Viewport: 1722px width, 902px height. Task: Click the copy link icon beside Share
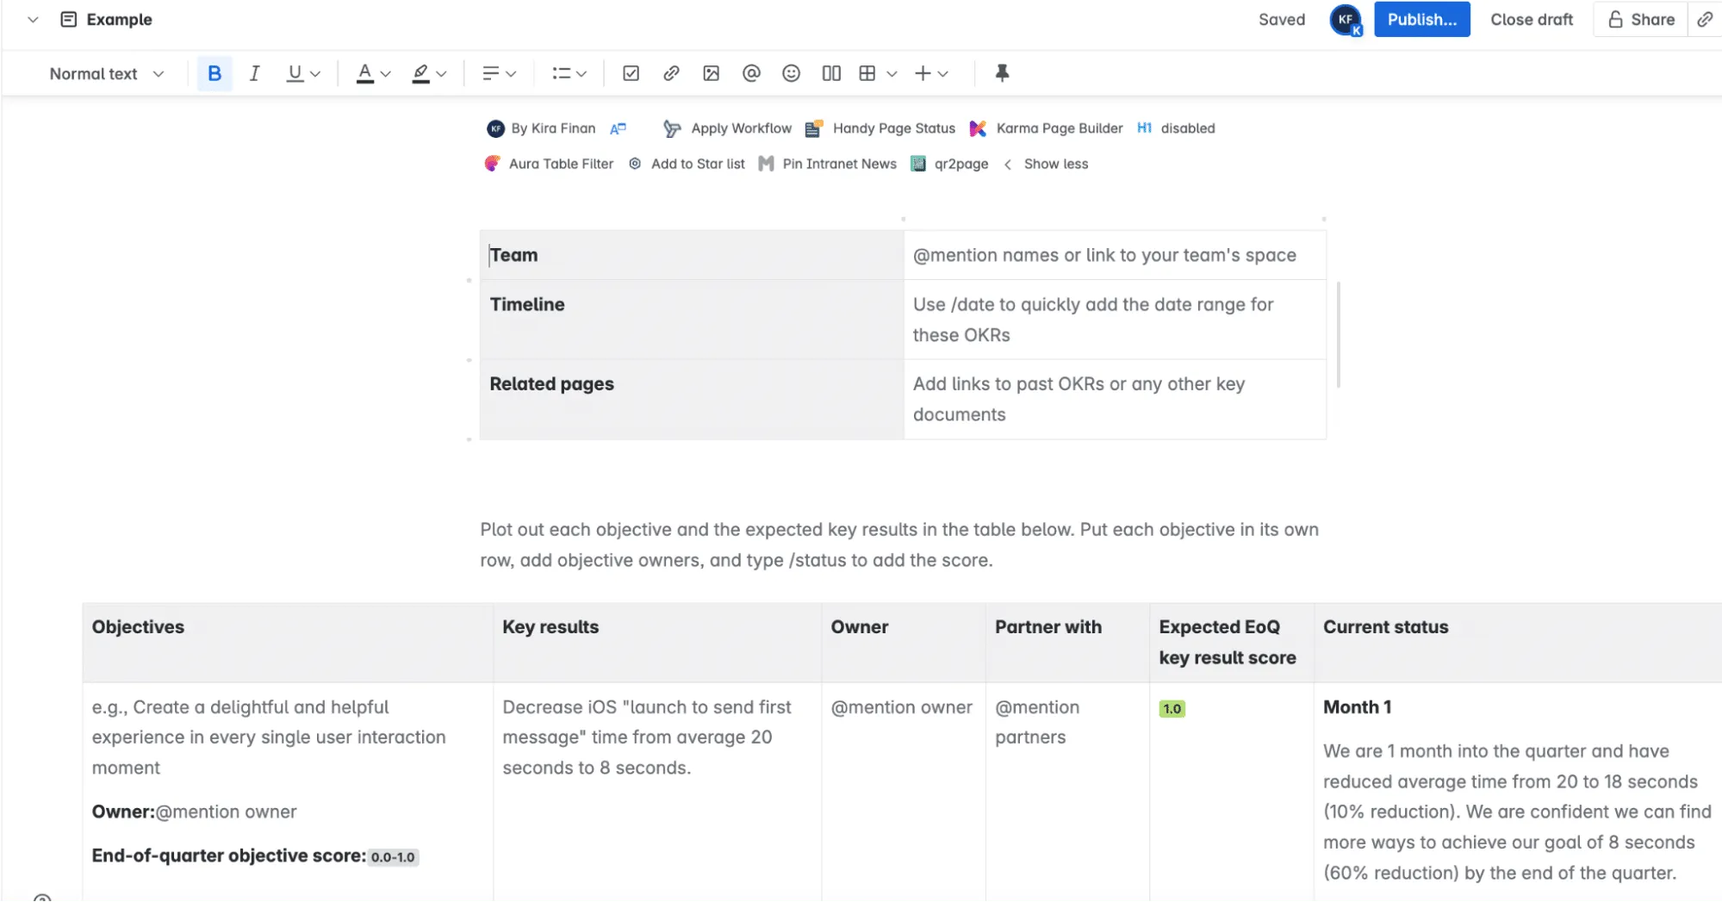click(x=1705, y=19)
